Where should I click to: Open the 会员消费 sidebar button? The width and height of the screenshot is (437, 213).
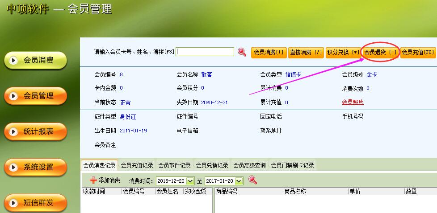click(35, 60)
